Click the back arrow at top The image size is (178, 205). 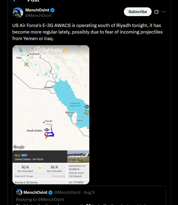(x=14, y=1)
